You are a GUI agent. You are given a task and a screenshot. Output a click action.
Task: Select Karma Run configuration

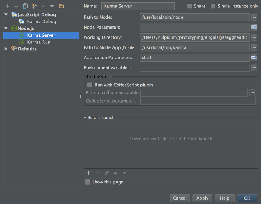(39, 42)
